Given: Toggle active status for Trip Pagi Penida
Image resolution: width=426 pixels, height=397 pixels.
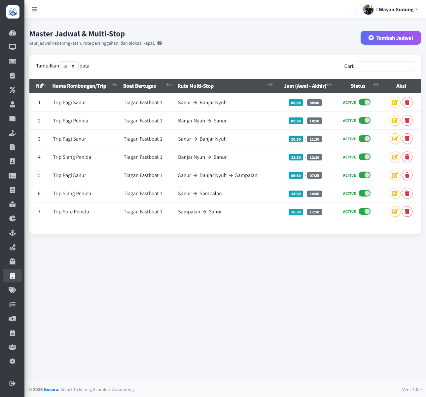Looking at the screenshot, I should coord(365,120).
